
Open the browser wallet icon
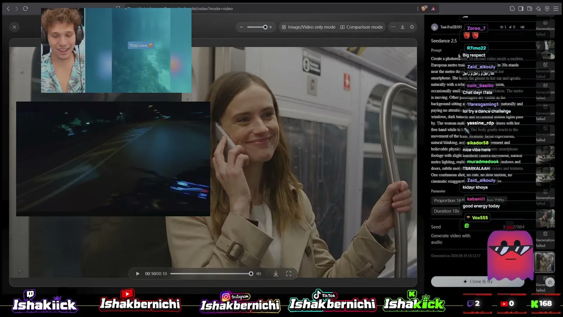(x=530, y=8)
